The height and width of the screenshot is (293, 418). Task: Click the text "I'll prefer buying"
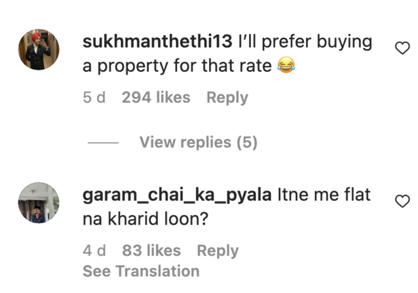[x=305, y=42]
